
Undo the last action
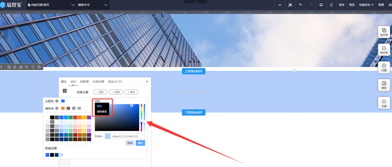pos(301,5)
